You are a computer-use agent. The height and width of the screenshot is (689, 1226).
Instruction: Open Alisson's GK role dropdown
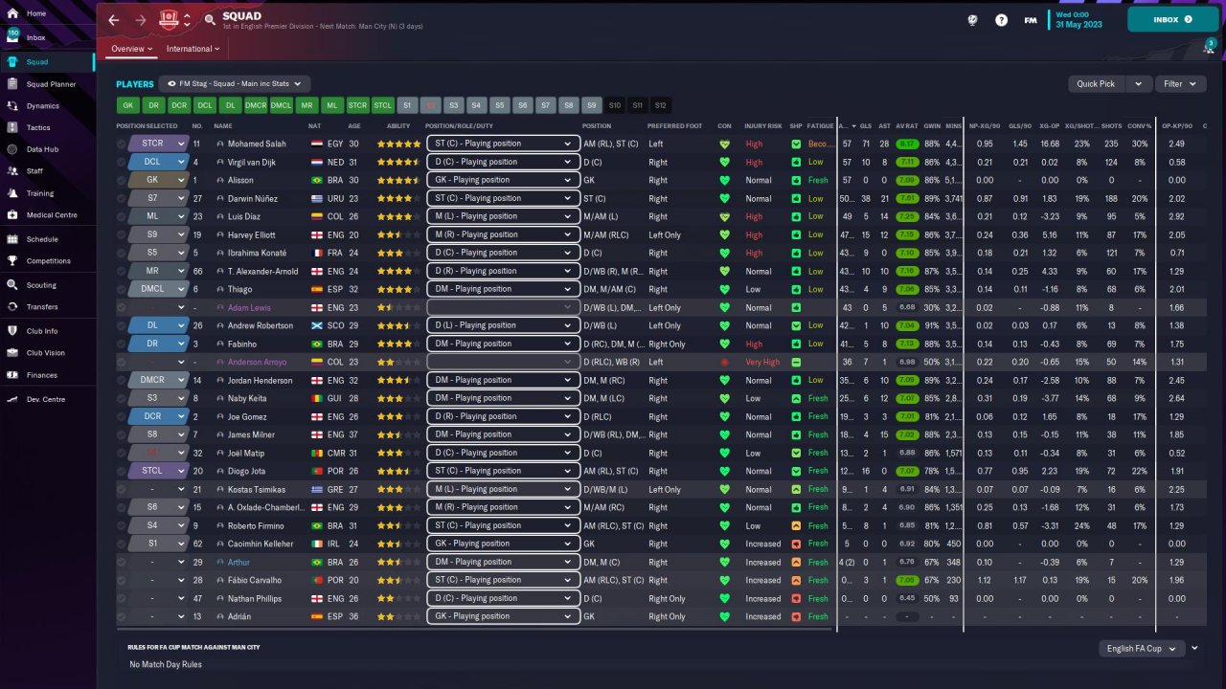point(503,180)
